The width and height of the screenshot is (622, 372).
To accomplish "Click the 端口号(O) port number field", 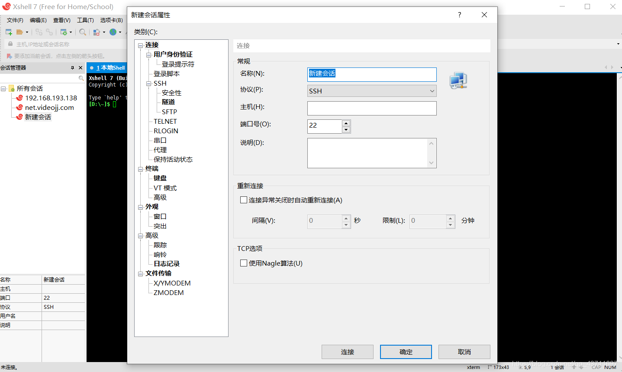I will pyautogui.click(x=325, y=126).
